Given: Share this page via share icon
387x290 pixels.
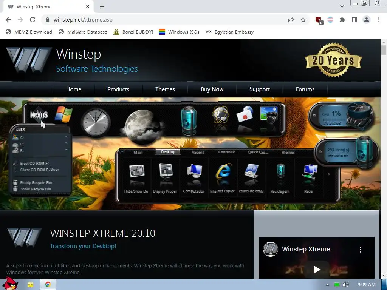Looking at the screenshot, I should pos(291,20).
